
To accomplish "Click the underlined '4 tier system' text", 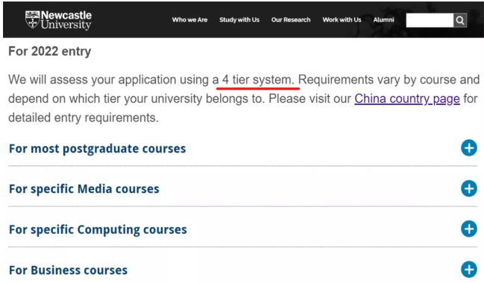I will [x=258, y=80].
